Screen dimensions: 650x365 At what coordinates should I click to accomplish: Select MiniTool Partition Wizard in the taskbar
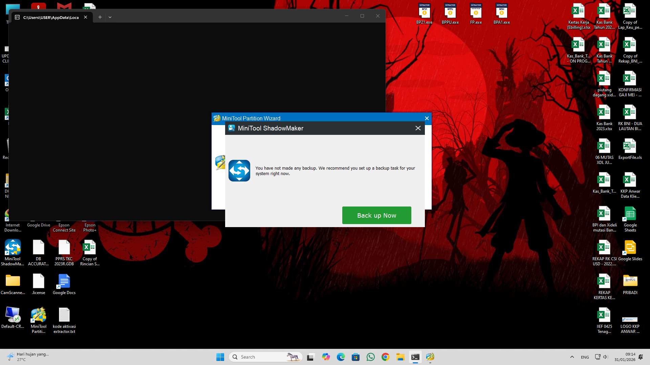pyautogui.click(x=430, y=357)
